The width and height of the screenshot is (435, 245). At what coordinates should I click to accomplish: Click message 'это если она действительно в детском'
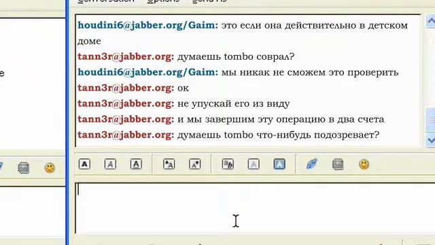pos(314,25)
